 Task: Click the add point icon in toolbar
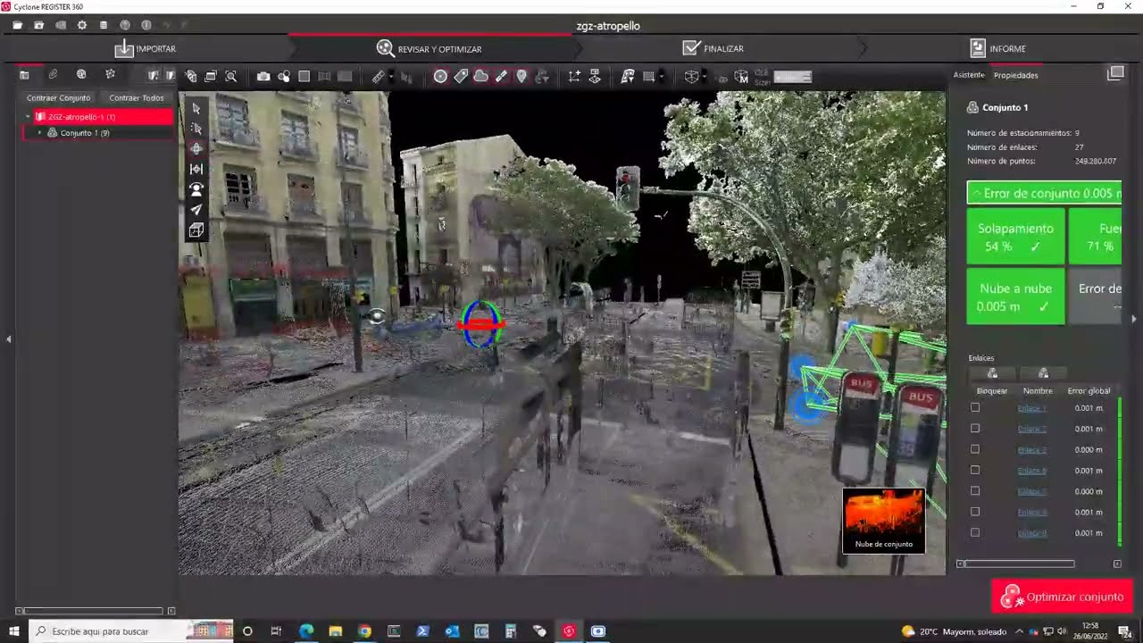click(x=574, y=77)
